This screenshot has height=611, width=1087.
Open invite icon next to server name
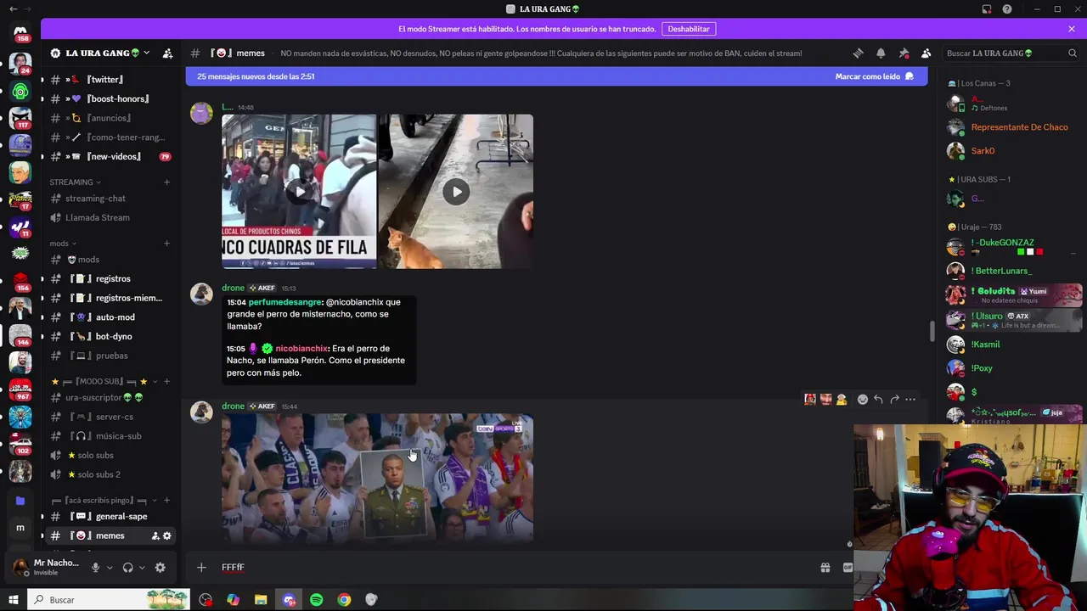point(167,53)
